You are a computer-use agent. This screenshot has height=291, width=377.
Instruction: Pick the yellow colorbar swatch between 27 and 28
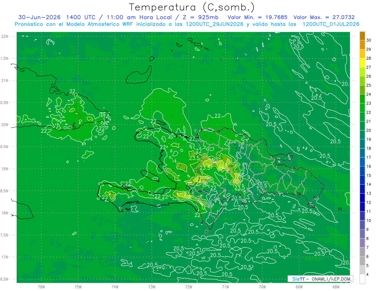pos(362,63)
